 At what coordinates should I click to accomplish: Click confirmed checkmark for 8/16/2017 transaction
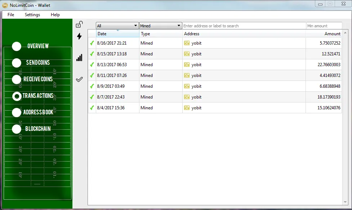coord(92,43)
